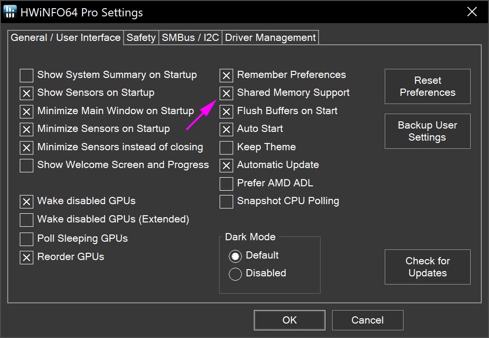Turn off Automatic Update
Screen dimensions: 489x338
(226, 165)
